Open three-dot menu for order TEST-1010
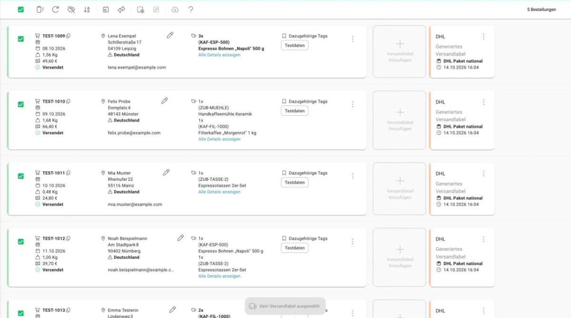The width and height of the screenshot is (571, 318). coord(353,105)
